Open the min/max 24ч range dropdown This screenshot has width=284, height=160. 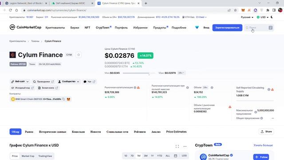click(181, 73)
